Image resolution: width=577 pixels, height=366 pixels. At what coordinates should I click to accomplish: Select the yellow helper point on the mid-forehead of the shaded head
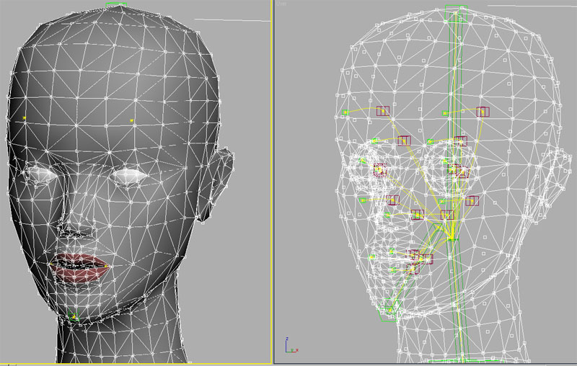point(132,120)
